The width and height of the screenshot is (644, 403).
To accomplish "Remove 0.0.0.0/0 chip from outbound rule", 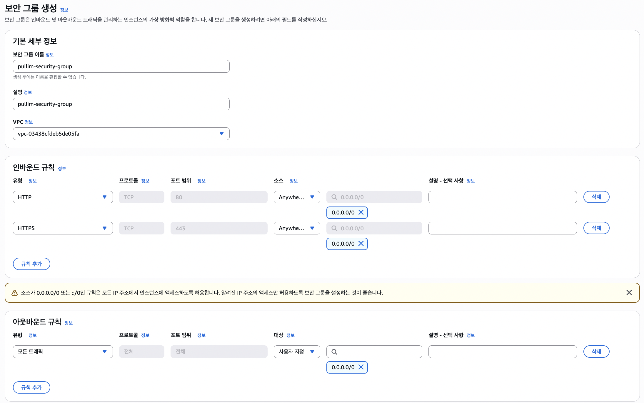I will [x=361, y=367].
